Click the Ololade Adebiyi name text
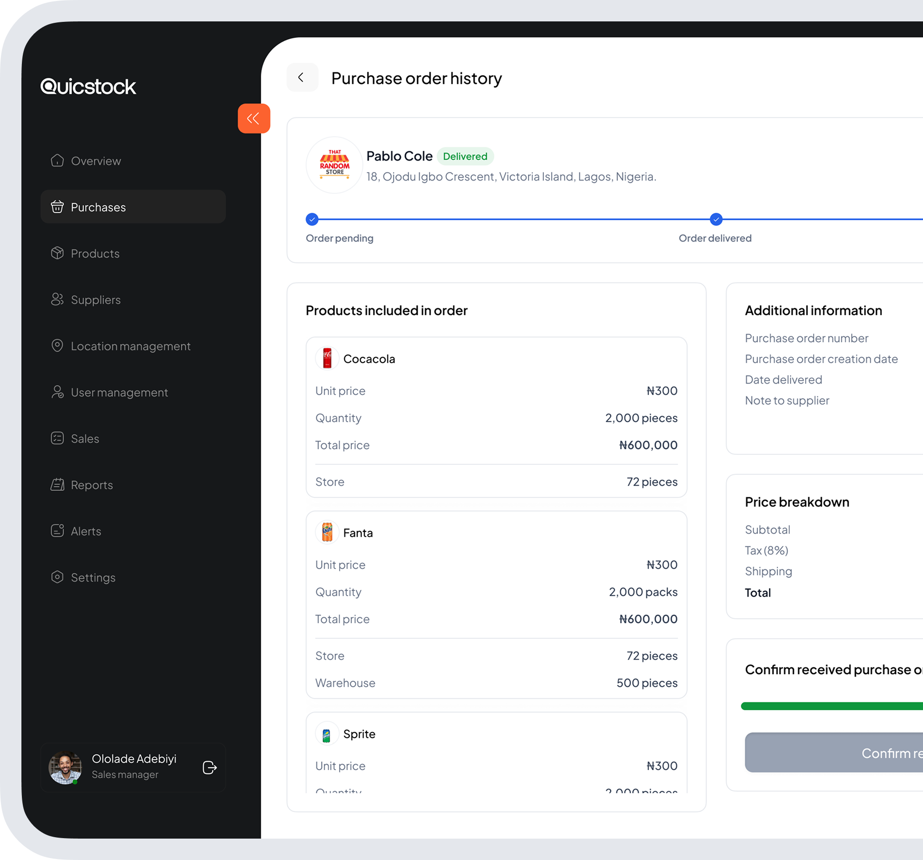Image resolution: width=923 pixels, height=860 pixels. point(134,759)
